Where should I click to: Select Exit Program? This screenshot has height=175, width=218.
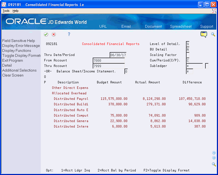coord(13,61)
